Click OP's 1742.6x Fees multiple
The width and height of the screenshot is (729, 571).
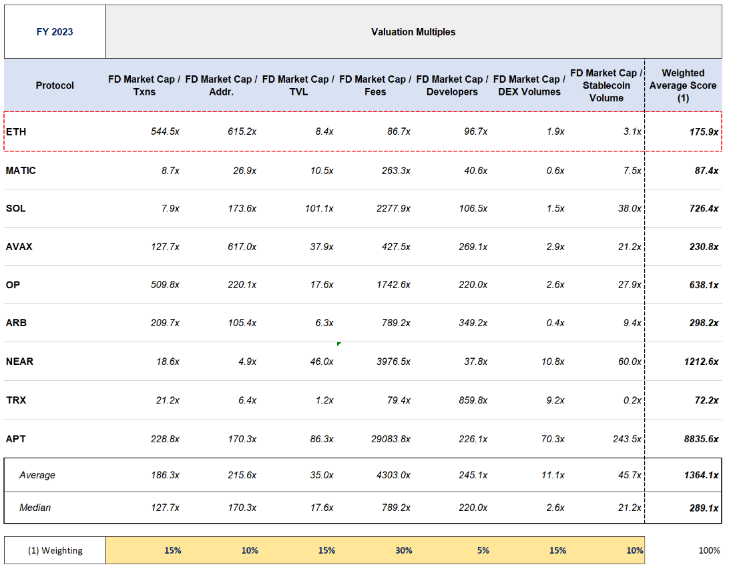[x=393, y=284]
